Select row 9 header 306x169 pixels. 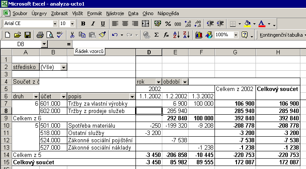point(6,118)
